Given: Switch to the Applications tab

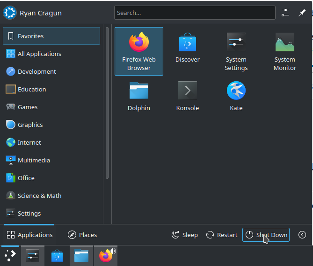Looking at the screenshot, I should [29, 235].
